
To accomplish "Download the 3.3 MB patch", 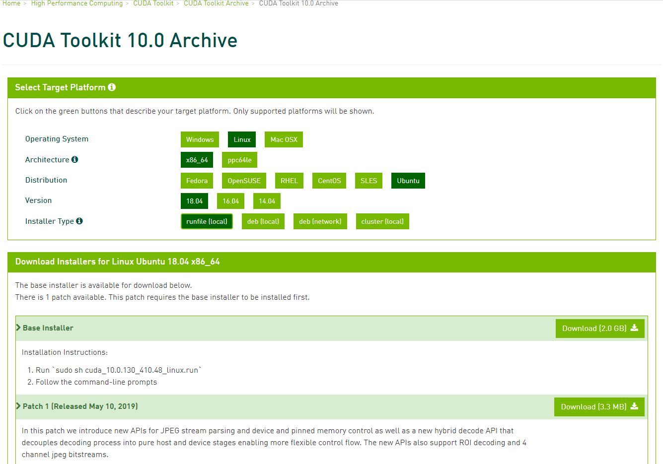I will point(599,407).
